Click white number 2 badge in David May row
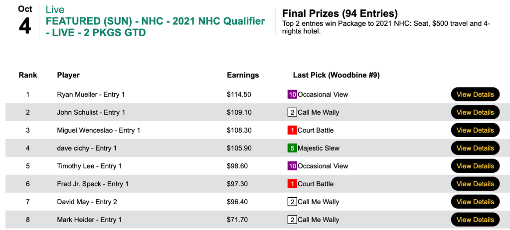Screen dimensions: 510x230 (x=292, y=202)
